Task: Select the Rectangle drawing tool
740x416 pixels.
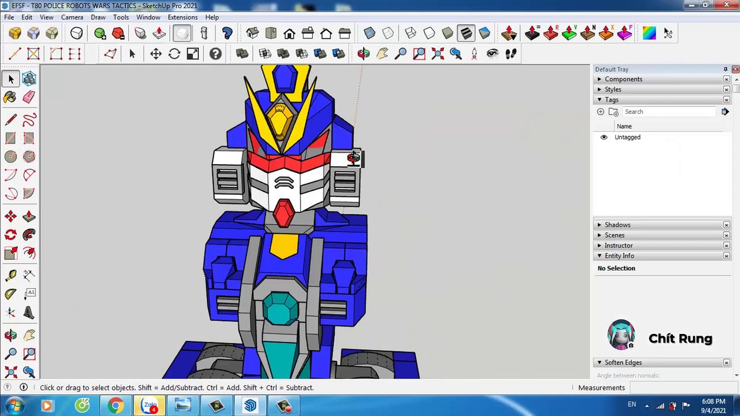Action: click(x=10, y=138)
